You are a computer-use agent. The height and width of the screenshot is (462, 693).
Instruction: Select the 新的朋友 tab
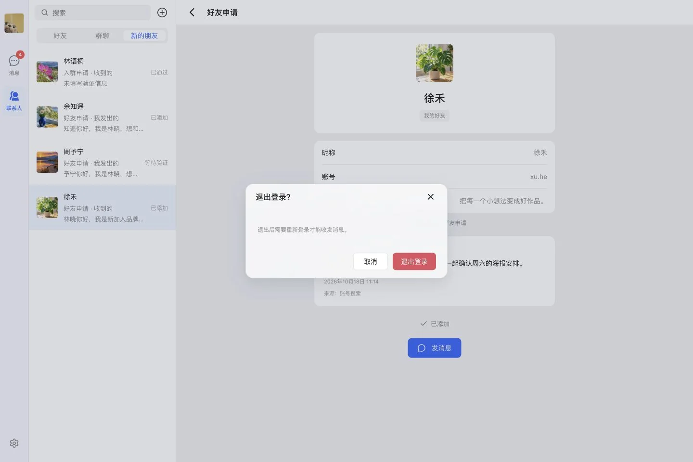144,36
